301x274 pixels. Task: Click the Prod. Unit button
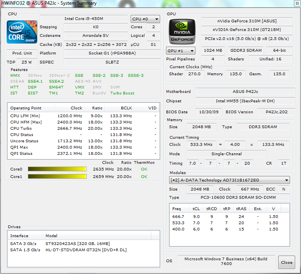[x=22, y=53]
